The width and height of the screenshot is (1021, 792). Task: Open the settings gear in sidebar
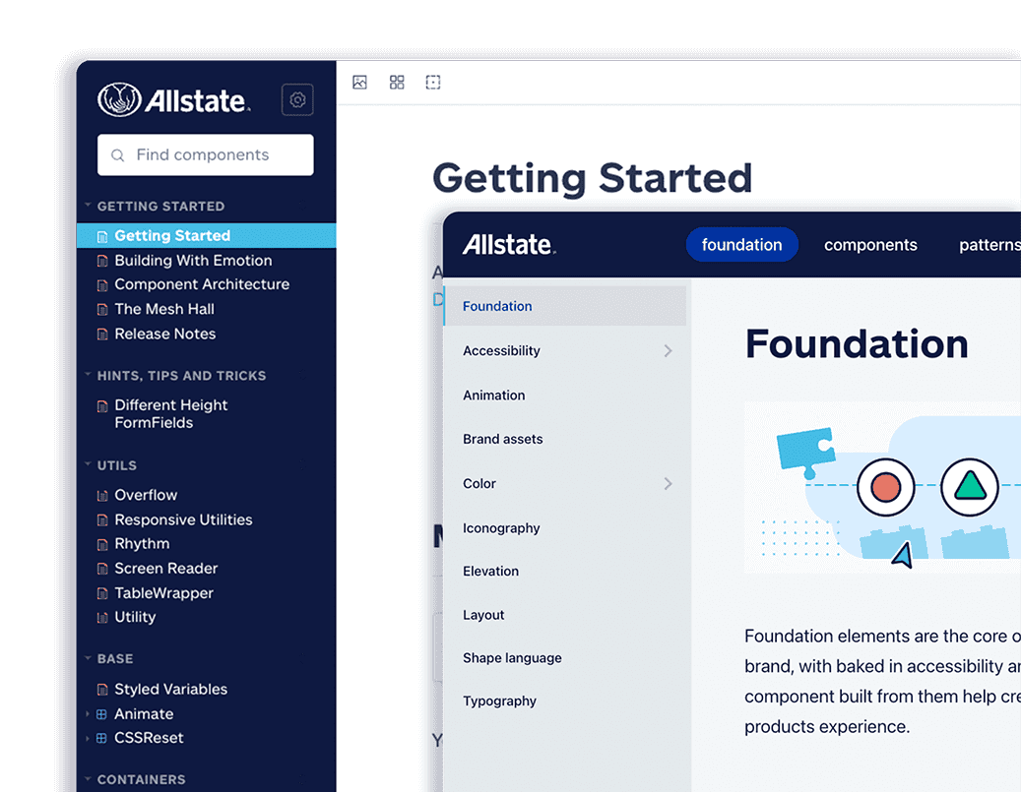click(297, 99)
